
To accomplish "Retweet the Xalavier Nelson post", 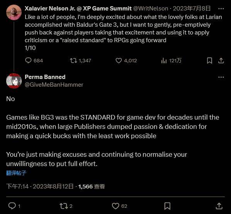I will (x=81, y=60).
